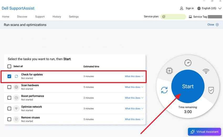Image resolution: width=223 pixels, height=137 pixels.
Task: Click the Boost performance task name
Action: (33, 96)
